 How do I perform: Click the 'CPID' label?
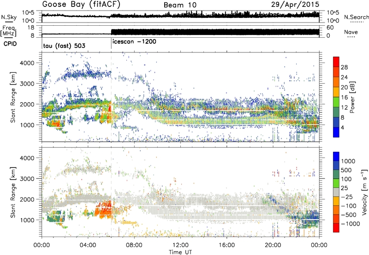point(10,44)
